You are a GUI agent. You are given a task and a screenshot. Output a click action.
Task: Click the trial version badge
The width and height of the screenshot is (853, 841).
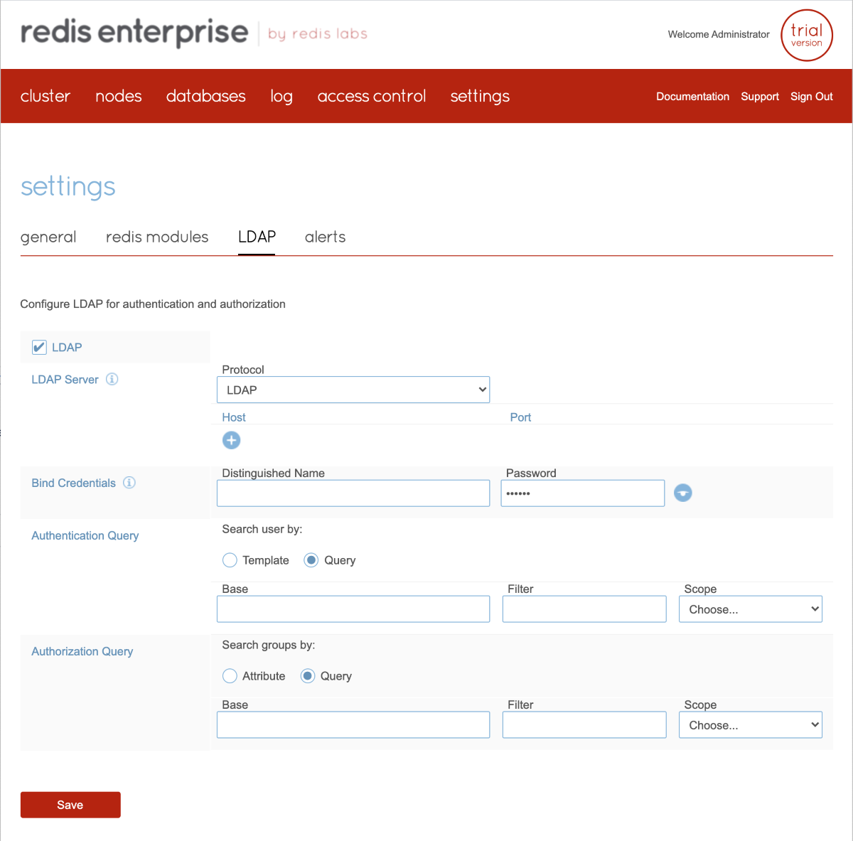pos(806,36)
